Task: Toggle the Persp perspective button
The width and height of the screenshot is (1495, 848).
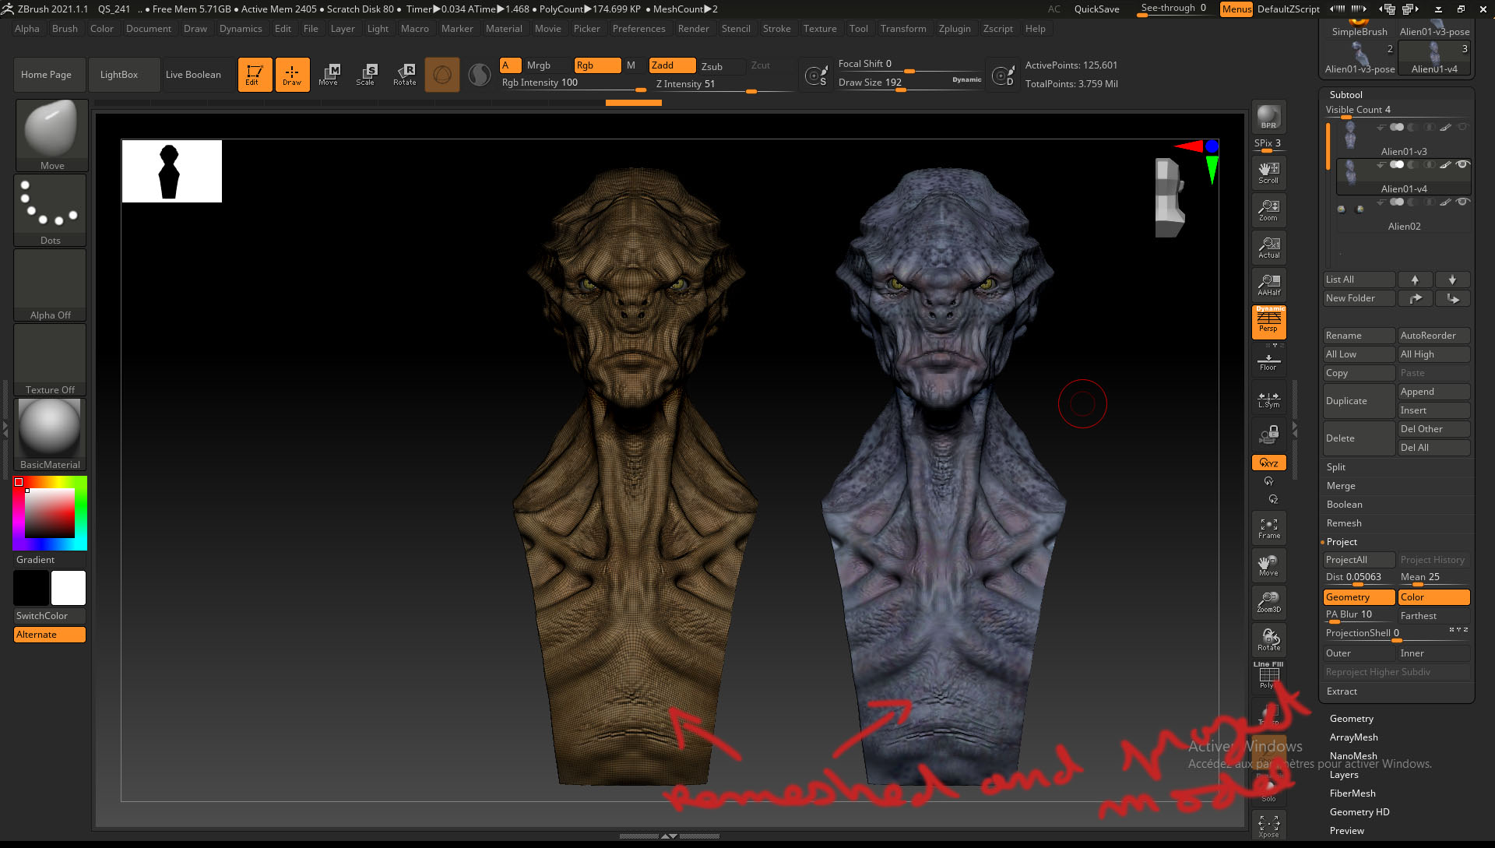Action: coord(1268,322)
